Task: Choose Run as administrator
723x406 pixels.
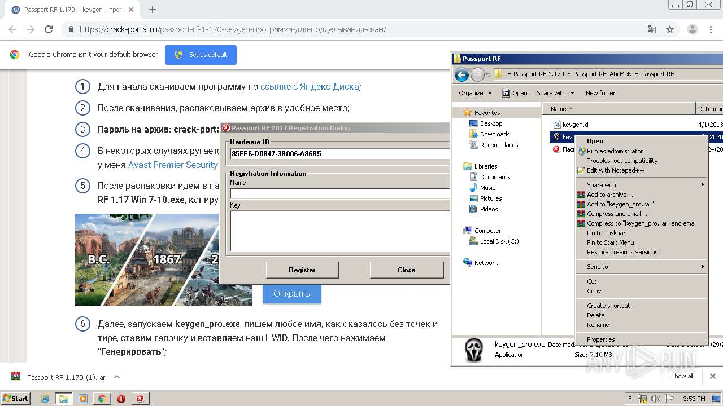Action: coord(641,151)
